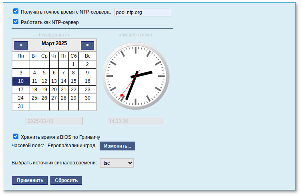
Task: Go to previous month in calendar
Action: pyautogui.click(x=21, y=45)
